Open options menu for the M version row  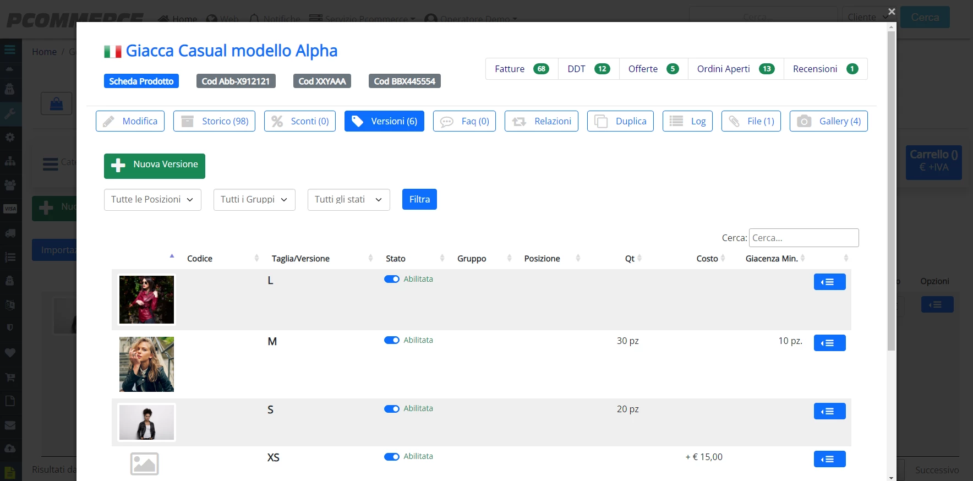[x=829, y=343]
